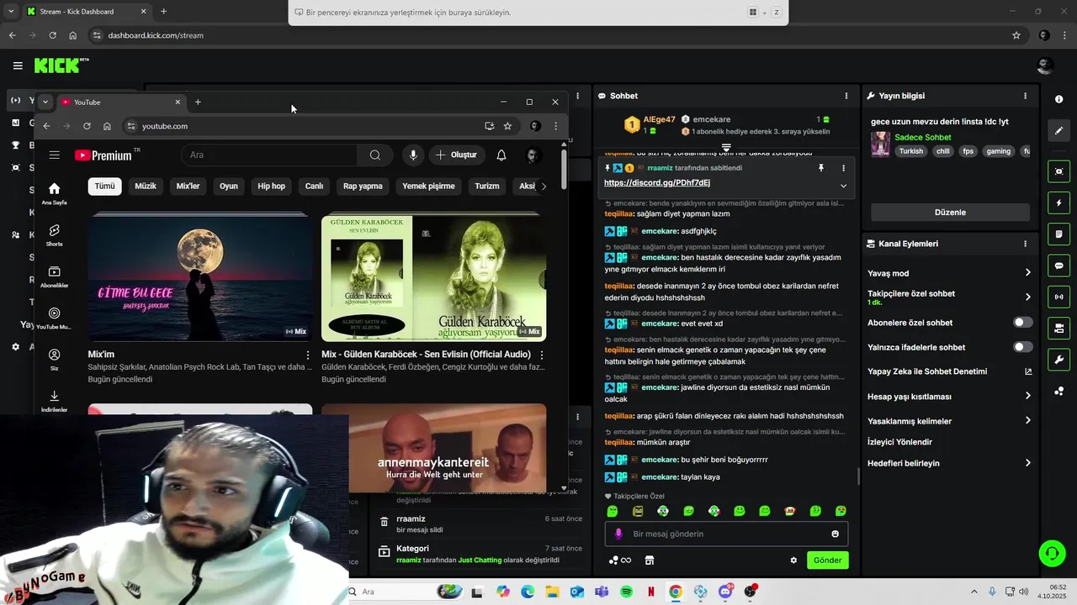
Task: Toggle Yalnızca ifadelerle sohbet switch
Action: tap(1022, 347)
